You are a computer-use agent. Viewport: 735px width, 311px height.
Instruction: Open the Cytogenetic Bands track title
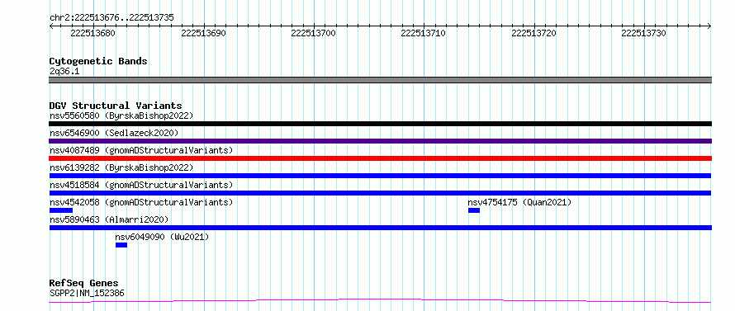tap(98, 61)
